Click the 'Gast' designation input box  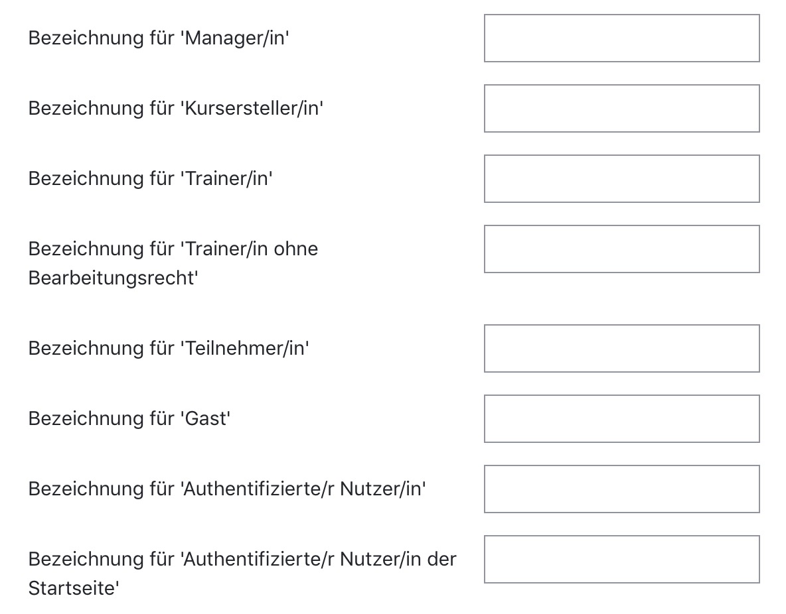(621, 419)
